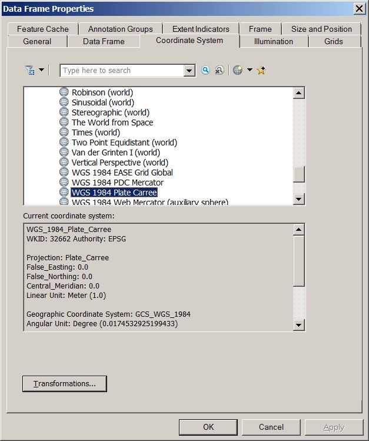
Task: Click the Central_Meridian: 0.0 text
Action: [63, 286]
